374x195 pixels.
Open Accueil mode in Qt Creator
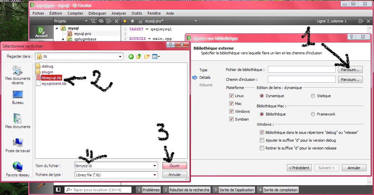[x=41, y=32]
